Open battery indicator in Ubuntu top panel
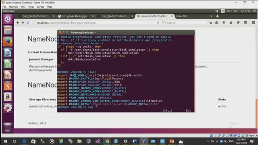 click(x=229, y=11)
